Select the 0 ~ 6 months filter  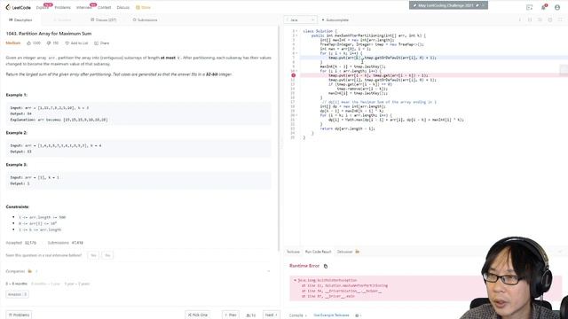click(x=16, y=284)
